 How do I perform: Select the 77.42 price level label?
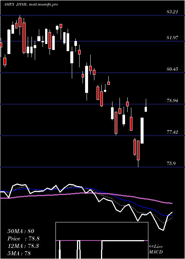(172, 132)
